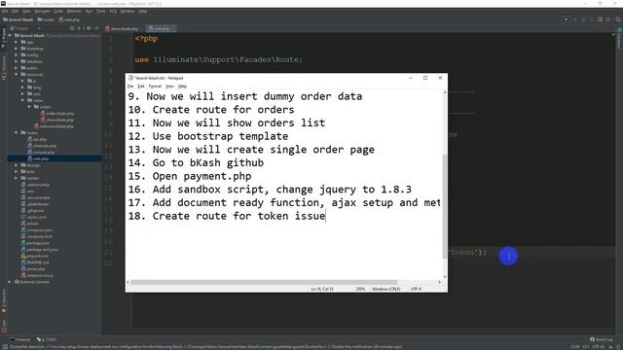Click Notepad horizontal scroll right arrow
This screenshot has width=623, height=350.
click(439, 282)
